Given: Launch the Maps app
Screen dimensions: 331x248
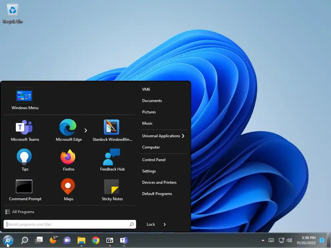Looking at the screenshot, I should click(x=69, y=190).
